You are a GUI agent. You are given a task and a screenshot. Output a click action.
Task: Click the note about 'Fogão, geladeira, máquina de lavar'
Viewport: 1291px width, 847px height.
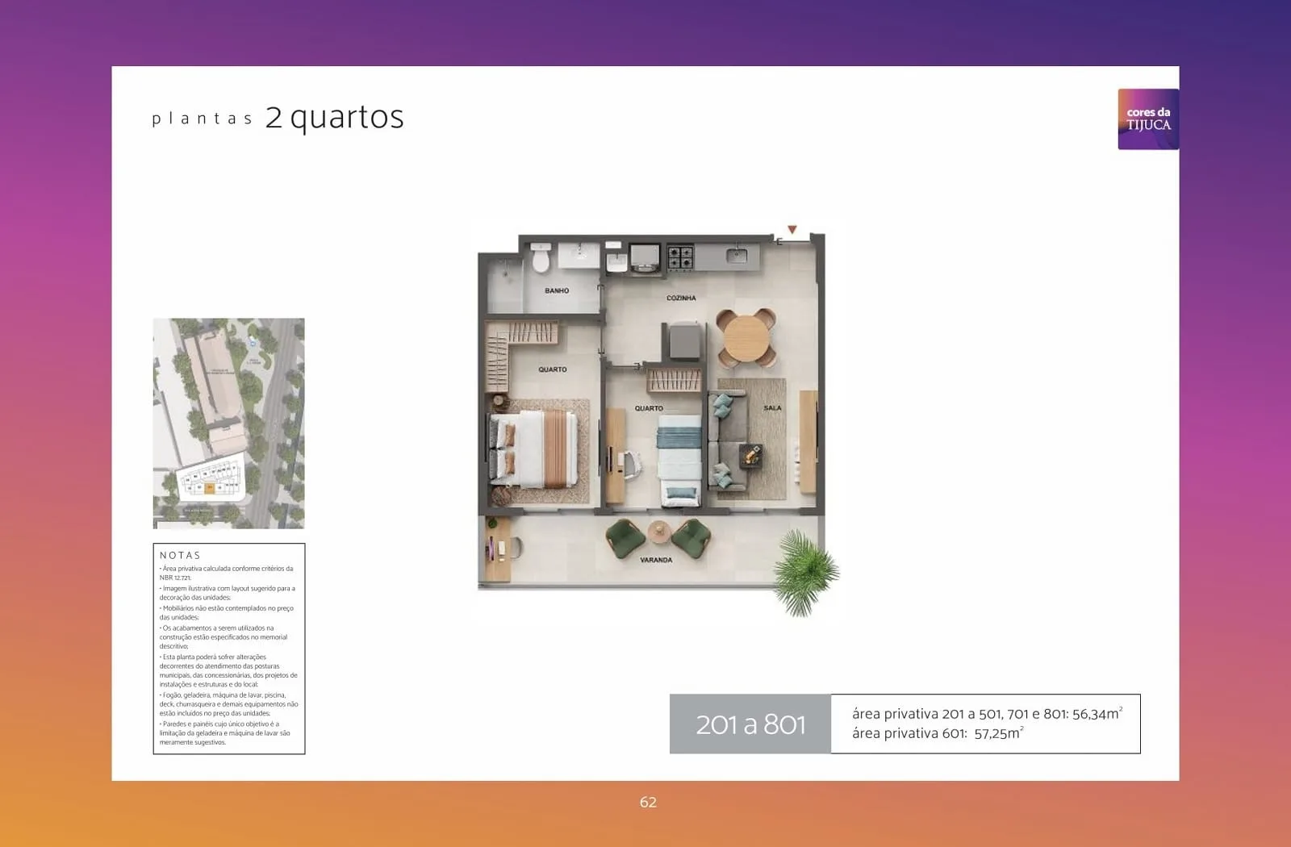[228, 704]
